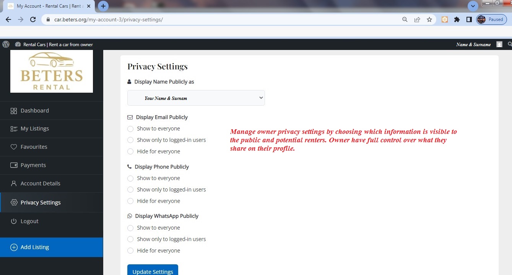Go to Favourites in the sidebar

pos(52,147)
